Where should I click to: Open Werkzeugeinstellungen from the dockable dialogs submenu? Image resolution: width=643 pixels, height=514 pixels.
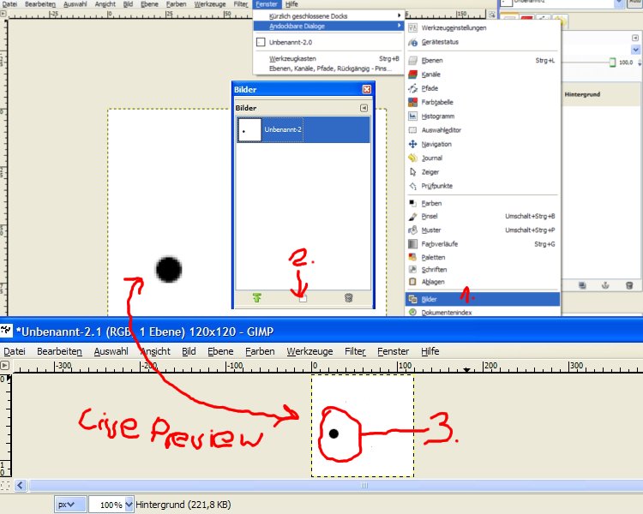point(483,28)
